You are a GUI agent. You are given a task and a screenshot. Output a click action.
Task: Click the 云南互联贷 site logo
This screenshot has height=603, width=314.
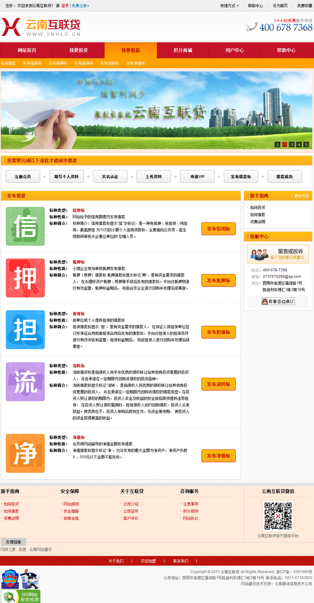pyautogui.click(x=41, y=27)
